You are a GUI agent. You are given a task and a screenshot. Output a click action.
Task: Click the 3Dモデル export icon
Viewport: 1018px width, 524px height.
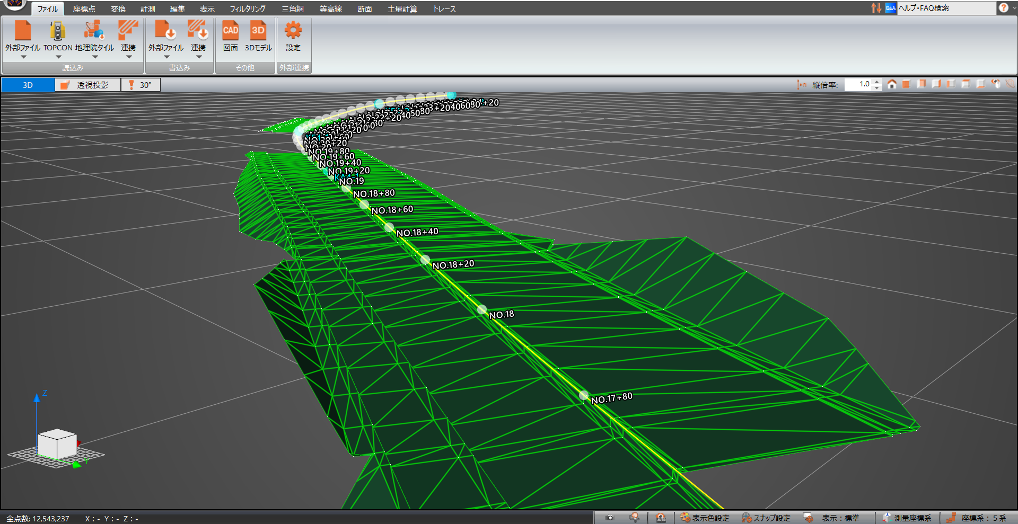pyautogui.click(x=258, y=31)
